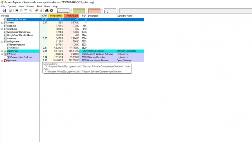Collapse the winlogon.exe tree node
This screenshot has height=142, width=252.
pos(2,42)
